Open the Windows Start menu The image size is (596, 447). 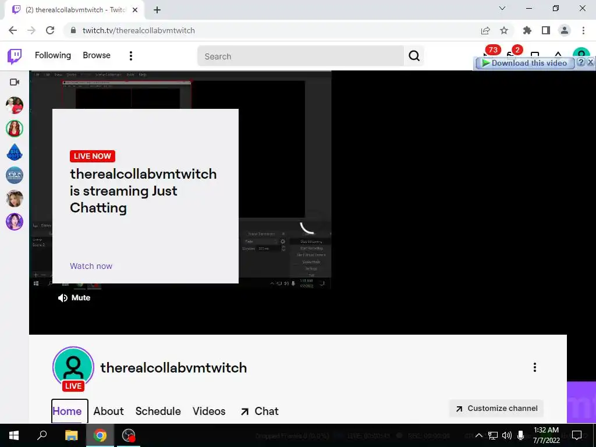14,435
